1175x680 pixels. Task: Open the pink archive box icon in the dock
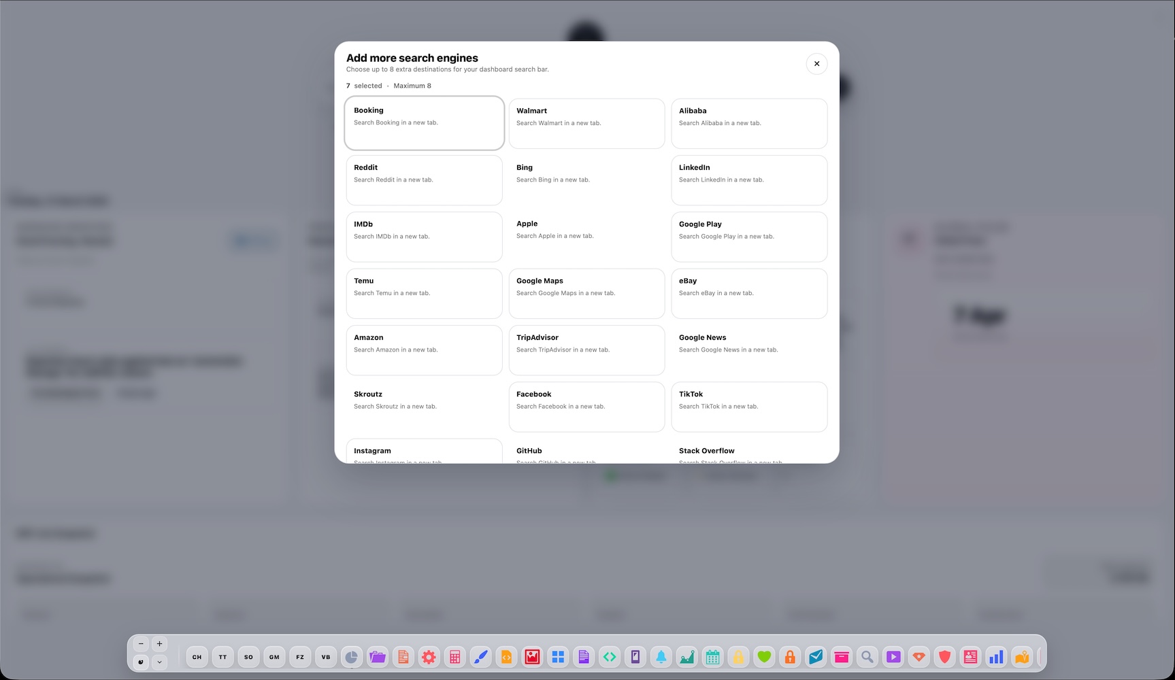pos(842,657)
